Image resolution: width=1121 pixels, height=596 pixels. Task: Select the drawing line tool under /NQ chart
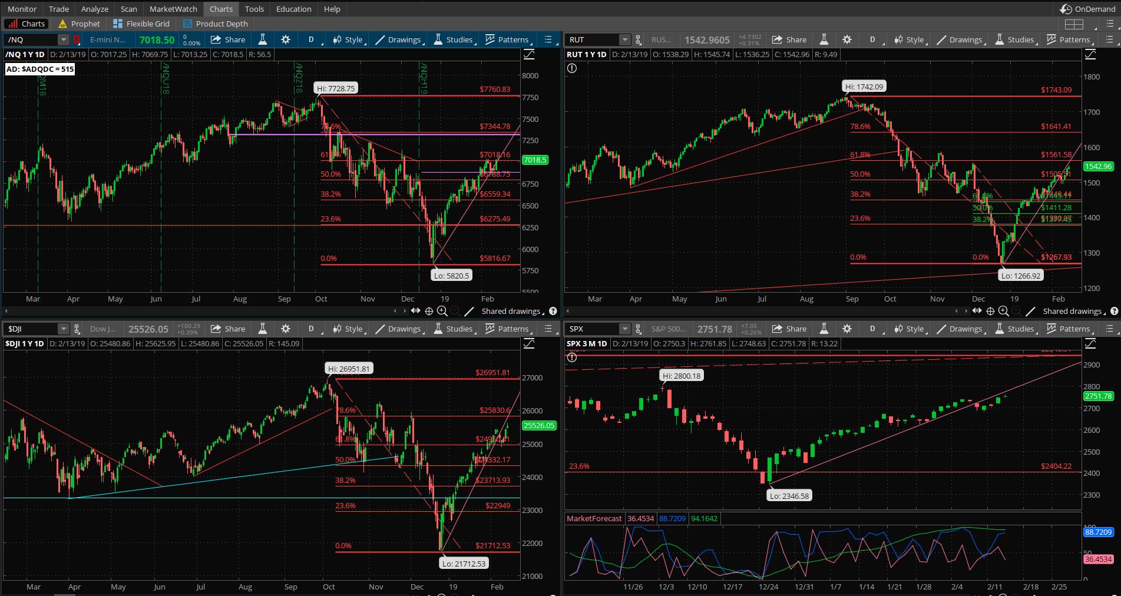click(469, 311)
